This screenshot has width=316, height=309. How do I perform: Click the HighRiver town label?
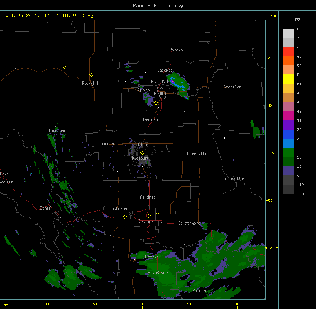pyautogui.click(x=158, y=273)
